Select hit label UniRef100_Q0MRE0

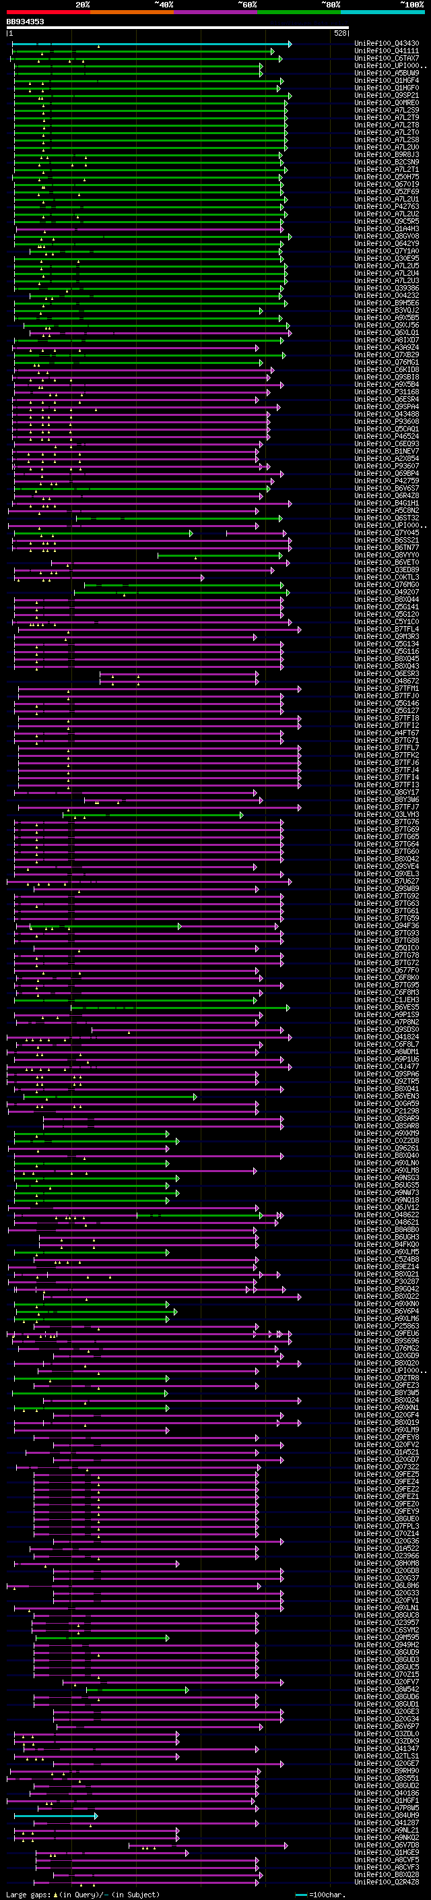click(387, 103)
